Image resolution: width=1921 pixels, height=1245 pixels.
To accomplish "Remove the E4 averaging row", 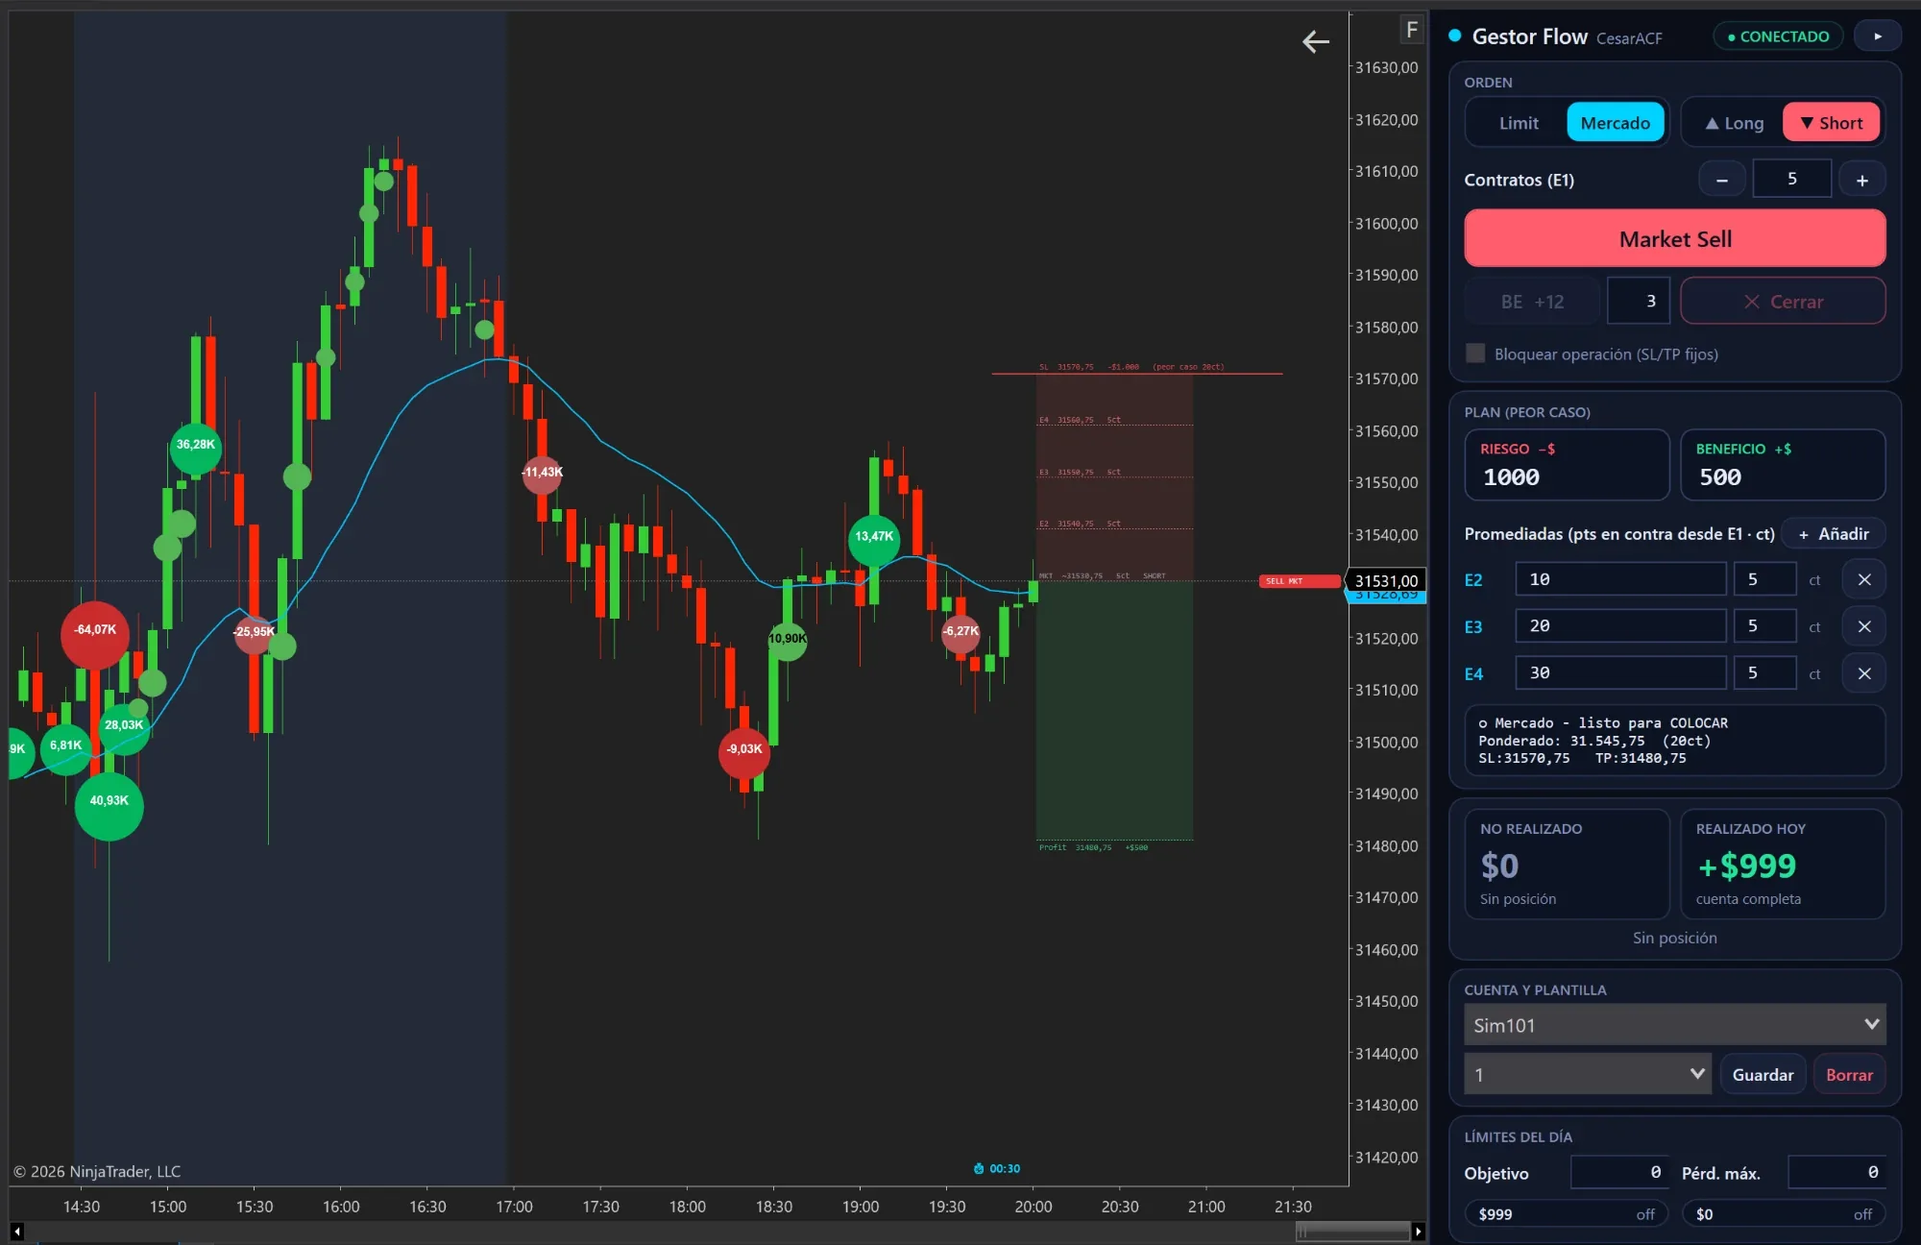I will (x=1864, y=673).
